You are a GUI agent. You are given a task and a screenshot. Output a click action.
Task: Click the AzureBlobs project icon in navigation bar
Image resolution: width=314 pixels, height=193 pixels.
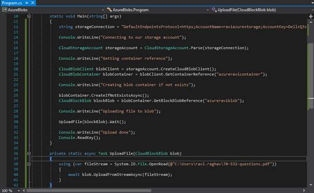coord(5,9)
